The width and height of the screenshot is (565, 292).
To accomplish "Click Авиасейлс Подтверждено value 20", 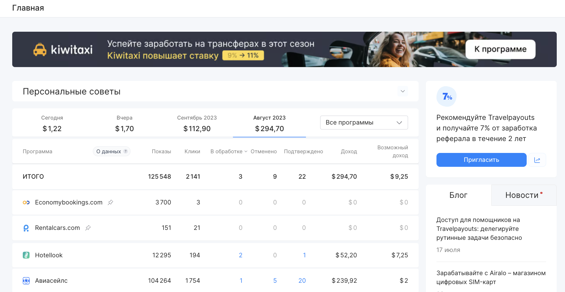I will point(302,281).
